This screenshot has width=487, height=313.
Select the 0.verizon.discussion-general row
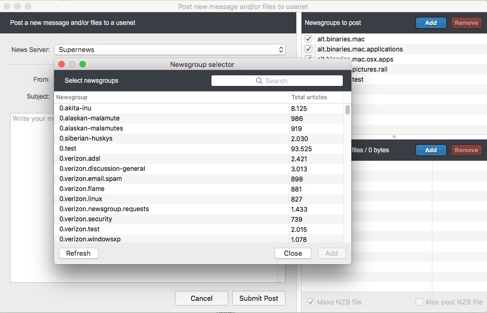pos(199,169)
